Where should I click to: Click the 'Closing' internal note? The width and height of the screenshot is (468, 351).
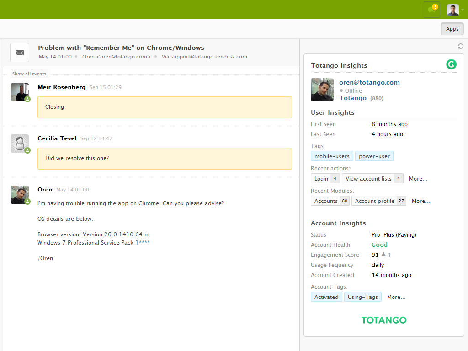165,107
